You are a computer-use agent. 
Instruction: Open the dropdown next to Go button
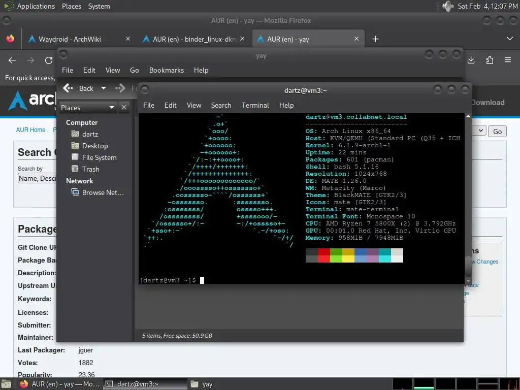(x=481, y=131)
